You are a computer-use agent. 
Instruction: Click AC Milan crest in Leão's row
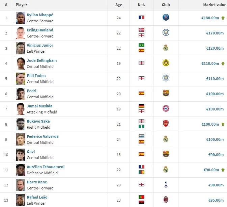pos(166,200)
